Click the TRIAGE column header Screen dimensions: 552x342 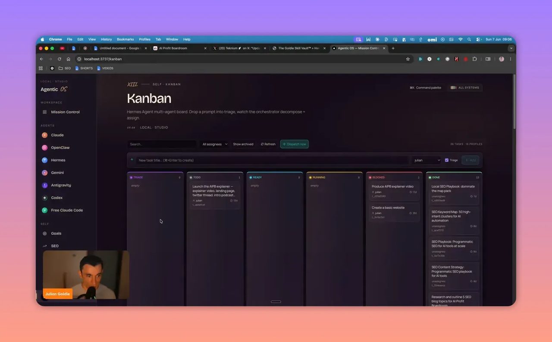click(x=155, y=177)
